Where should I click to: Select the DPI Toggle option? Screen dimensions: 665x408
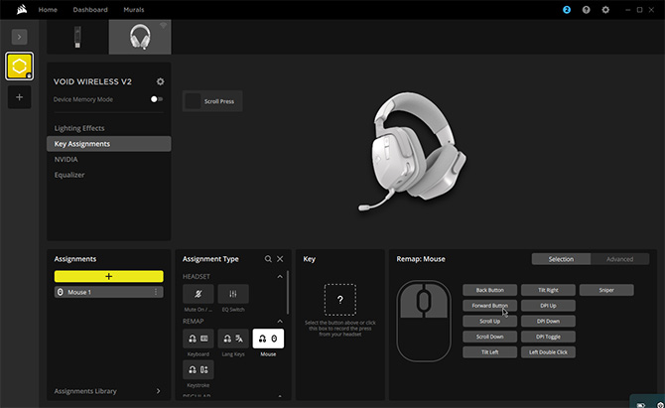[548, 337]
